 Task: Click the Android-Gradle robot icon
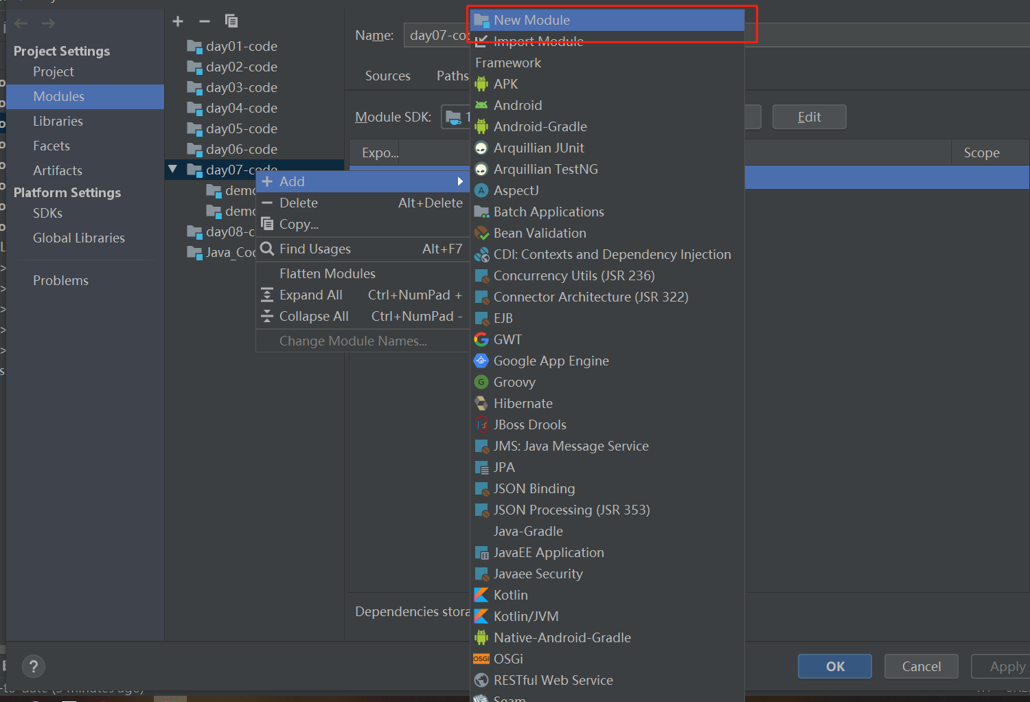pos(481,126)
